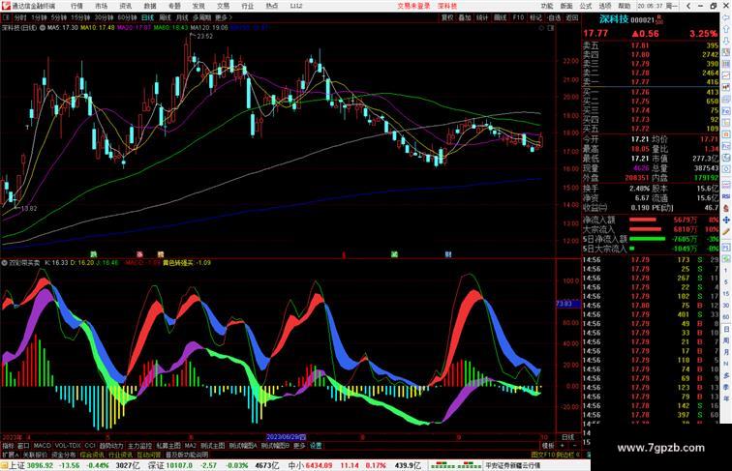Click the round icon beside 控盘买卖 indicator
Screen dimensions: 732x471
click(x=4, y=263)
